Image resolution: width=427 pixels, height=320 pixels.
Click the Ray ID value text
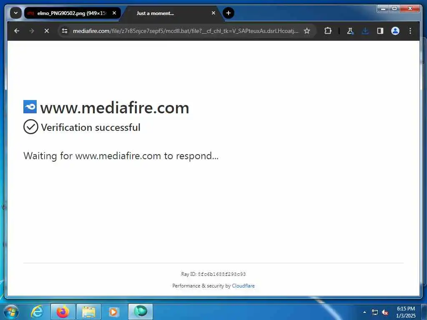point(222,274)
